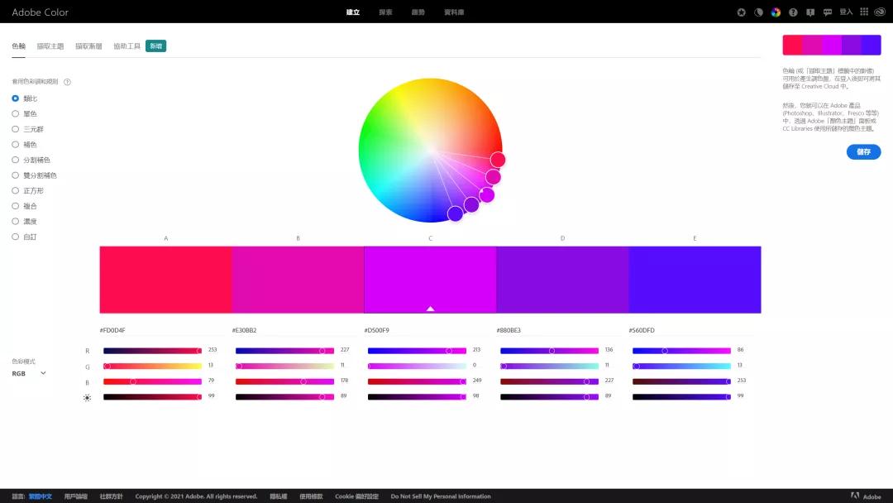Open the 探索 top navigation item
Screen dimensions: 893x503
click(x=385, y=12)
